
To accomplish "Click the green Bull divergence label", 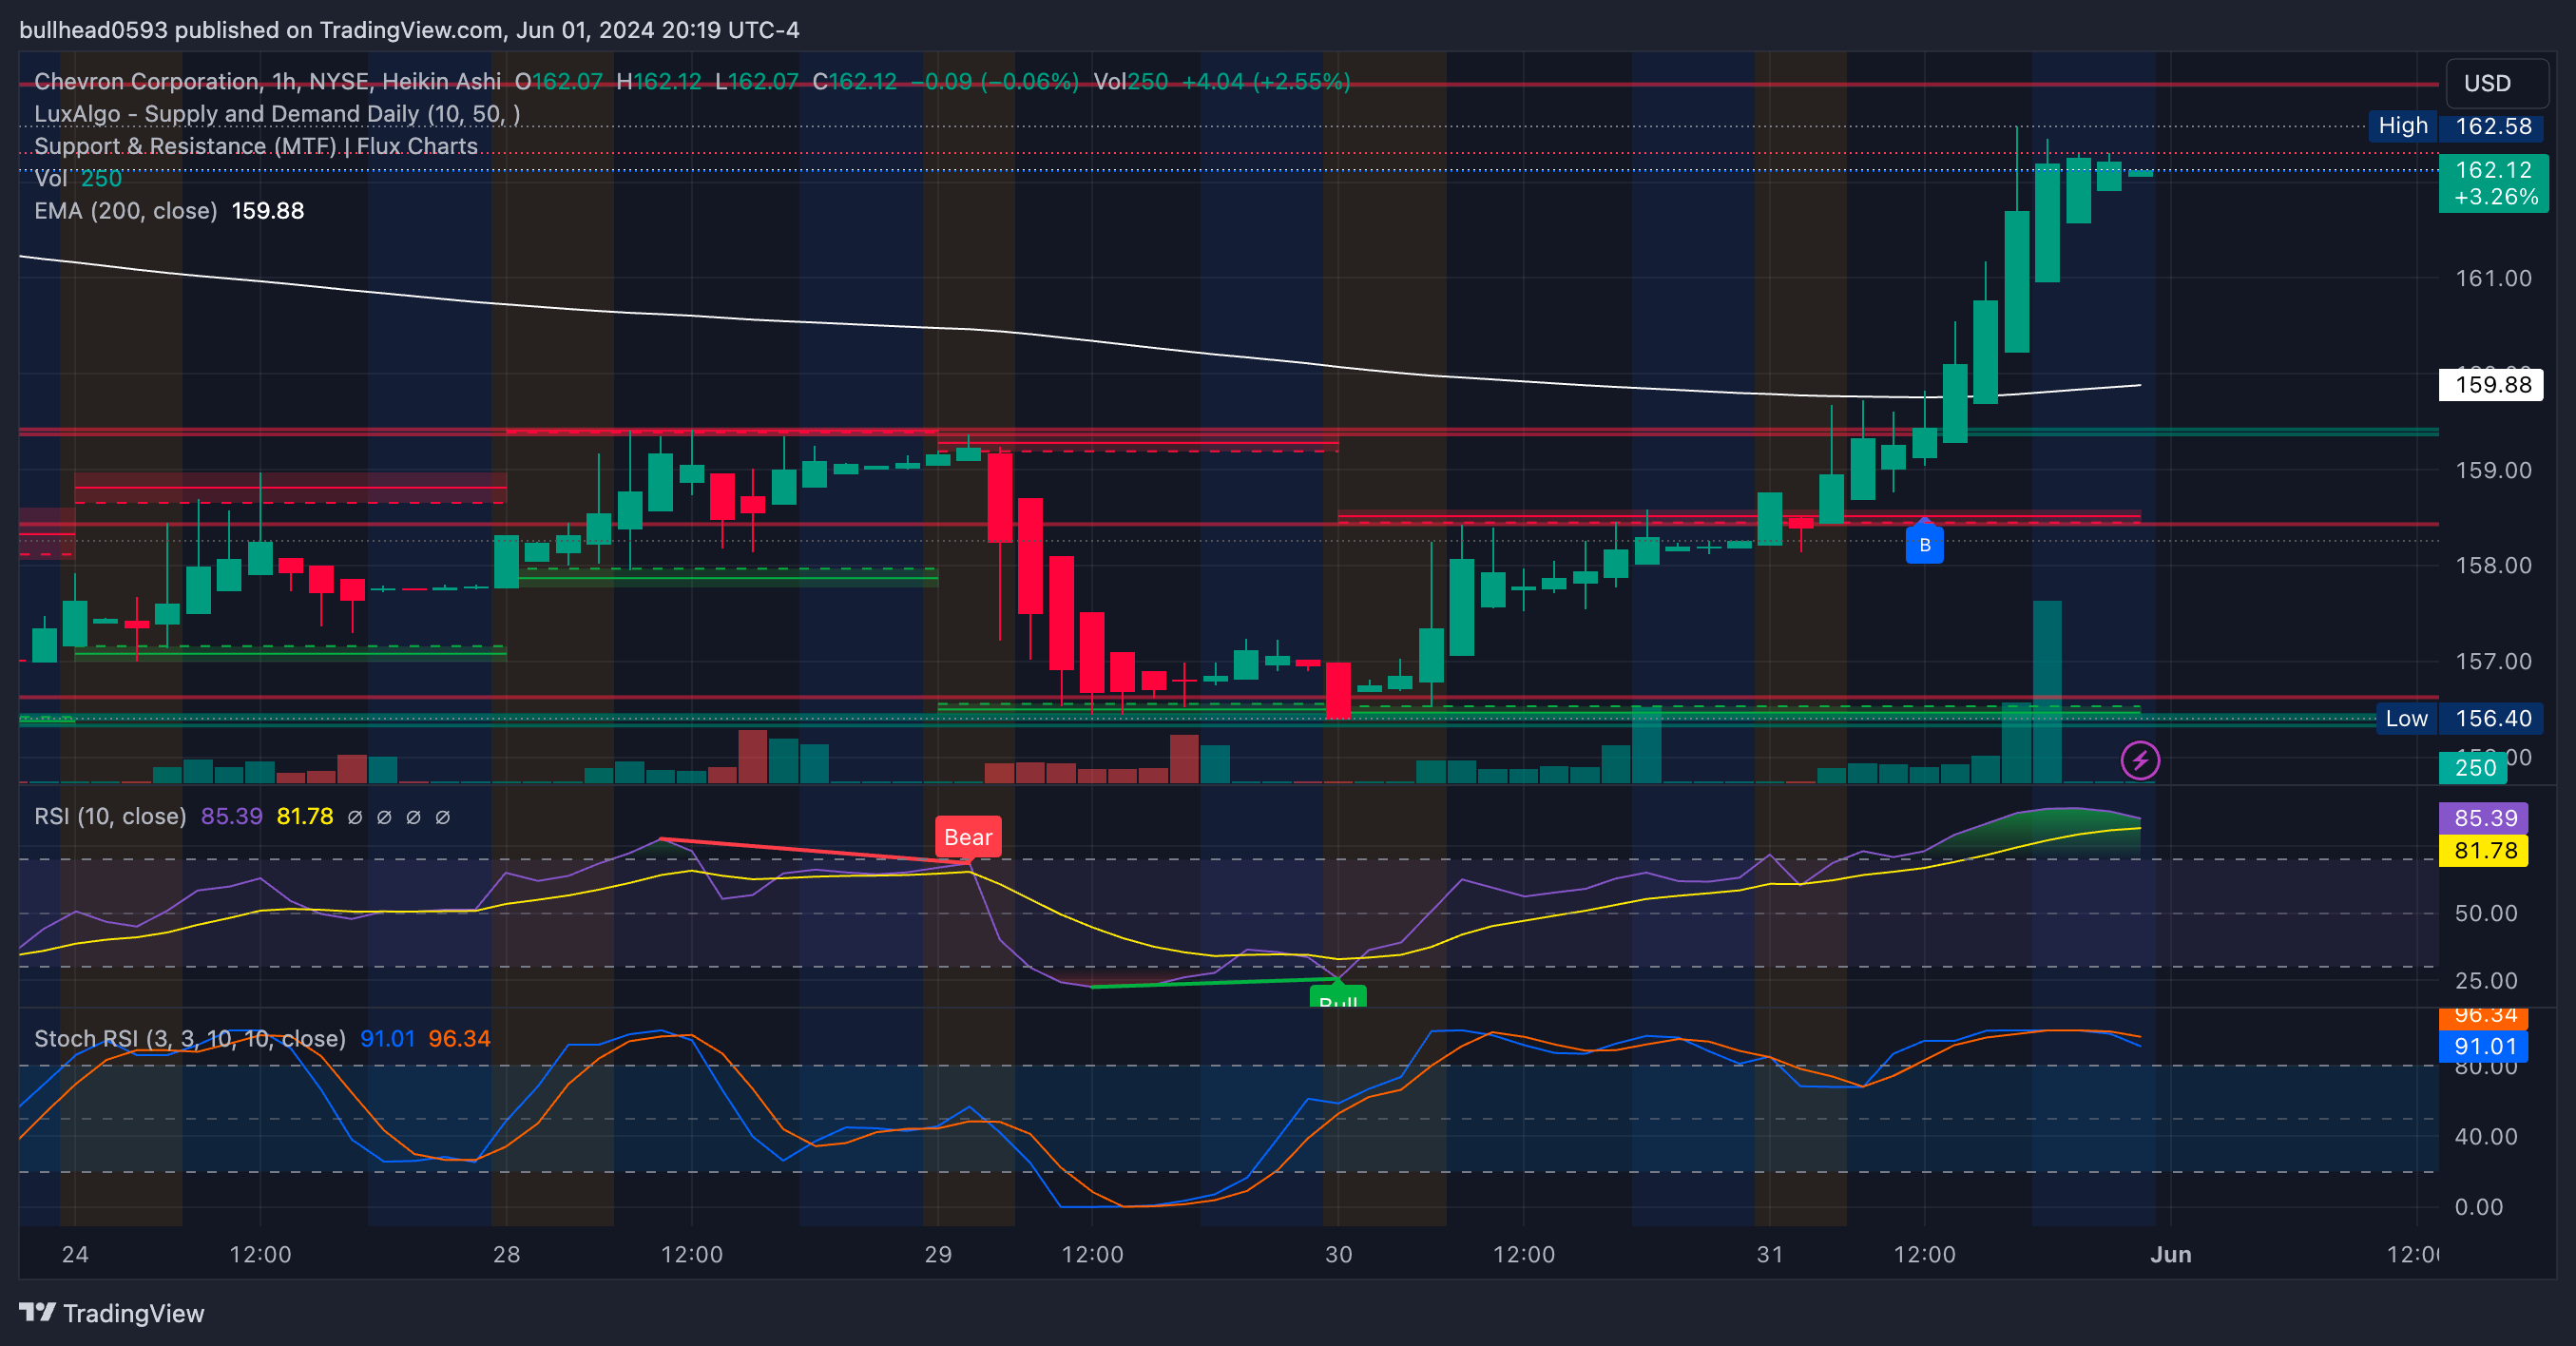I will 1338,996.
